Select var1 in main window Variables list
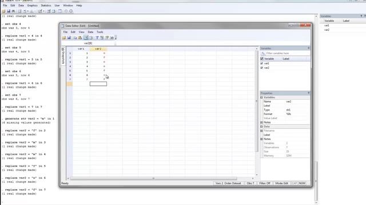The height and width of the screenshot is (205, 366). [x=327, y=26]
